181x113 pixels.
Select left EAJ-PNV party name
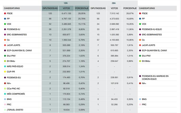coord(11,56)
